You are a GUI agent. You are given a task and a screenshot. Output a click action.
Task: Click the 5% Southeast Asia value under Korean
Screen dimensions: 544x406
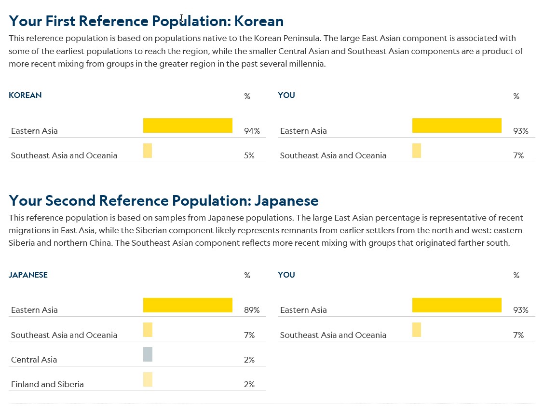249,155
